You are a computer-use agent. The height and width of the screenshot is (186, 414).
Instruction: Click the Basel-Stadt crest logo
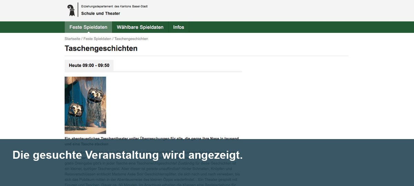(71, 10)
